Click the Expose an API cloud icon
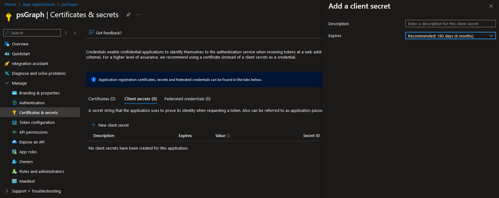Viewport: 499px width, 198px height. point(14,142)
